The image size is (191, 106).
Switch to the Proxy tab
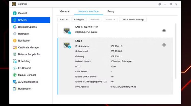pos(111,11)
